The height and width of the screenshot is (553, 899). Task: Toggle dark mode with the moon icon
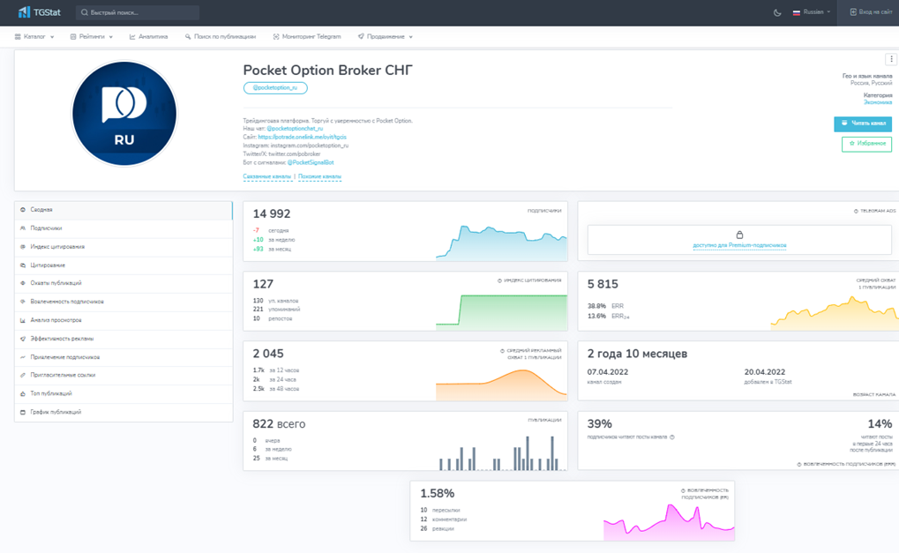tap(777, 12)
